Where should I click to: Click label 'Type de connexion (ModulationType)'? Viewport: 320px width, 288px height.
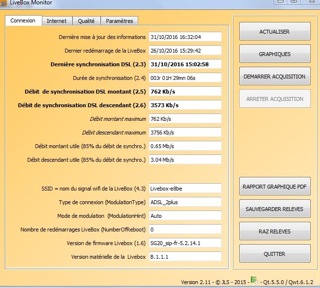coord(102,202)
